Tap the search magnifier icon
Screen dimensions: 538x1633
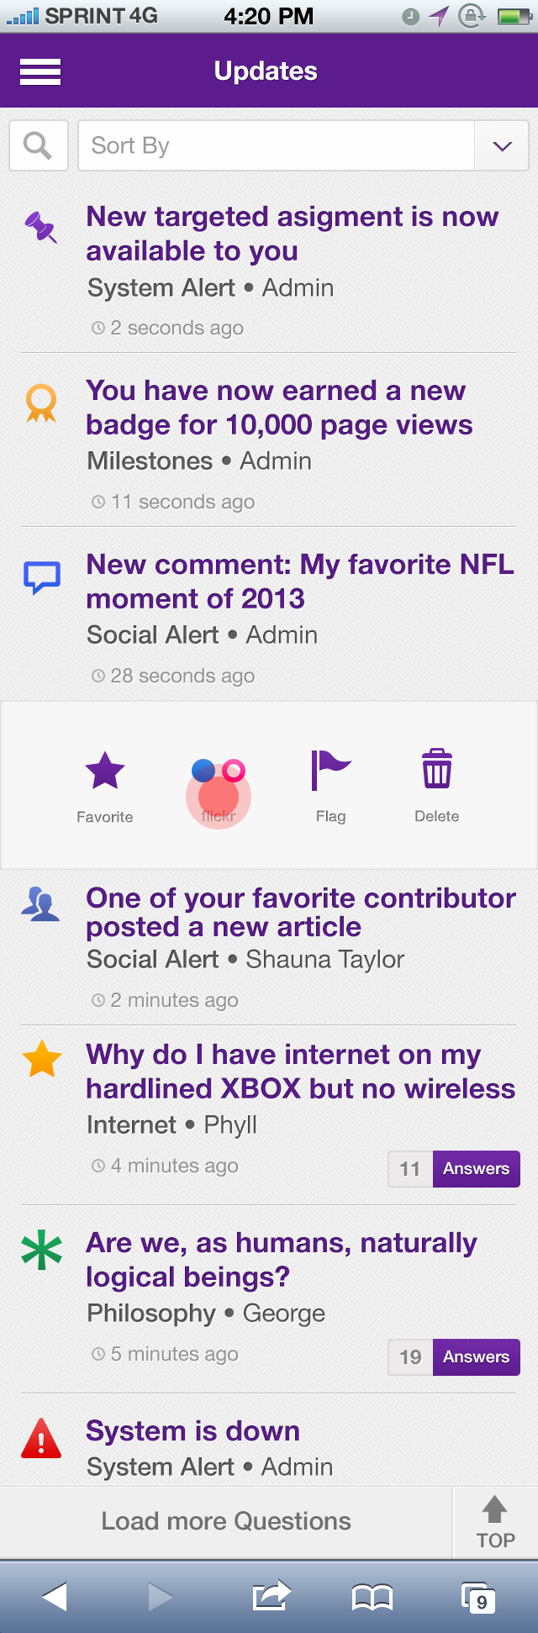[38, 145]
